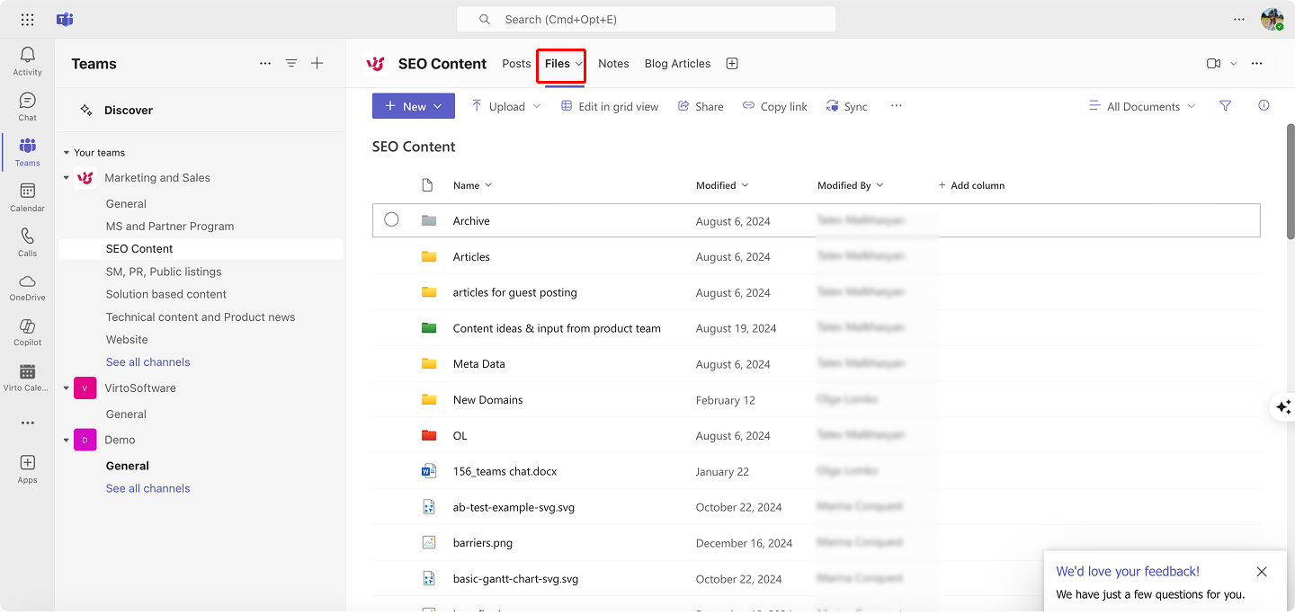Expand the New button dropdown
The image size is (1295, 615).
pyautogui.click(x=438, y=106)
